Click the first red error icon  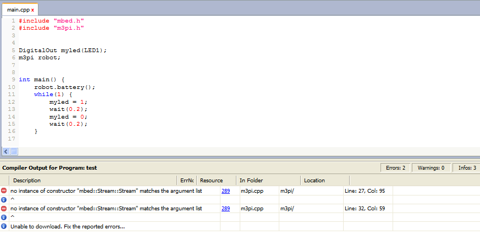click(x=4, y=191)
